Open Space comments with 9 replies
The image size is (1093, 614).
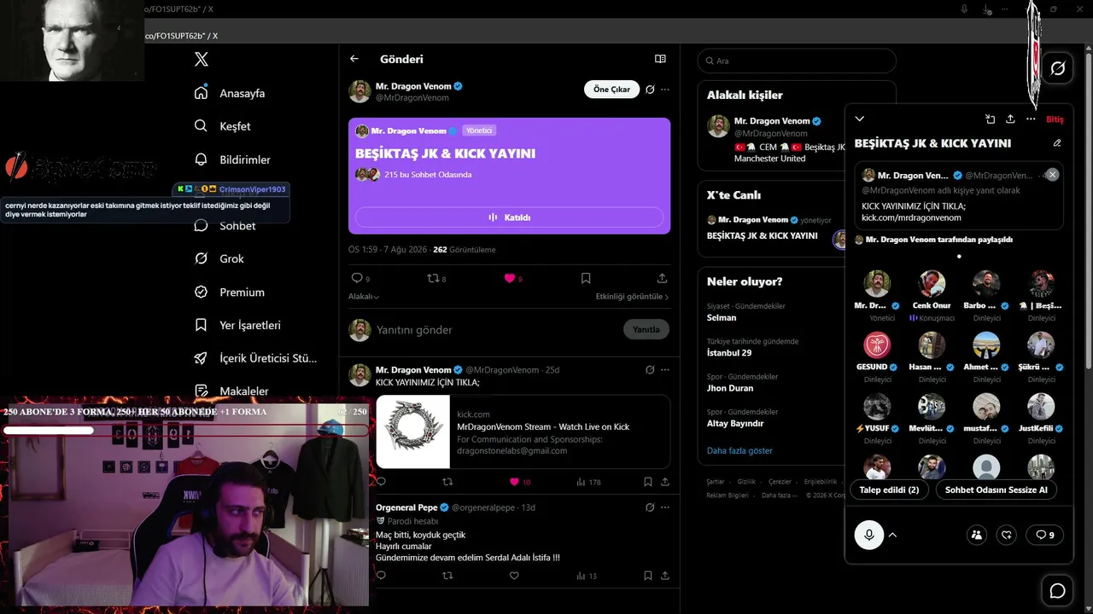[x=1044, y=535]
